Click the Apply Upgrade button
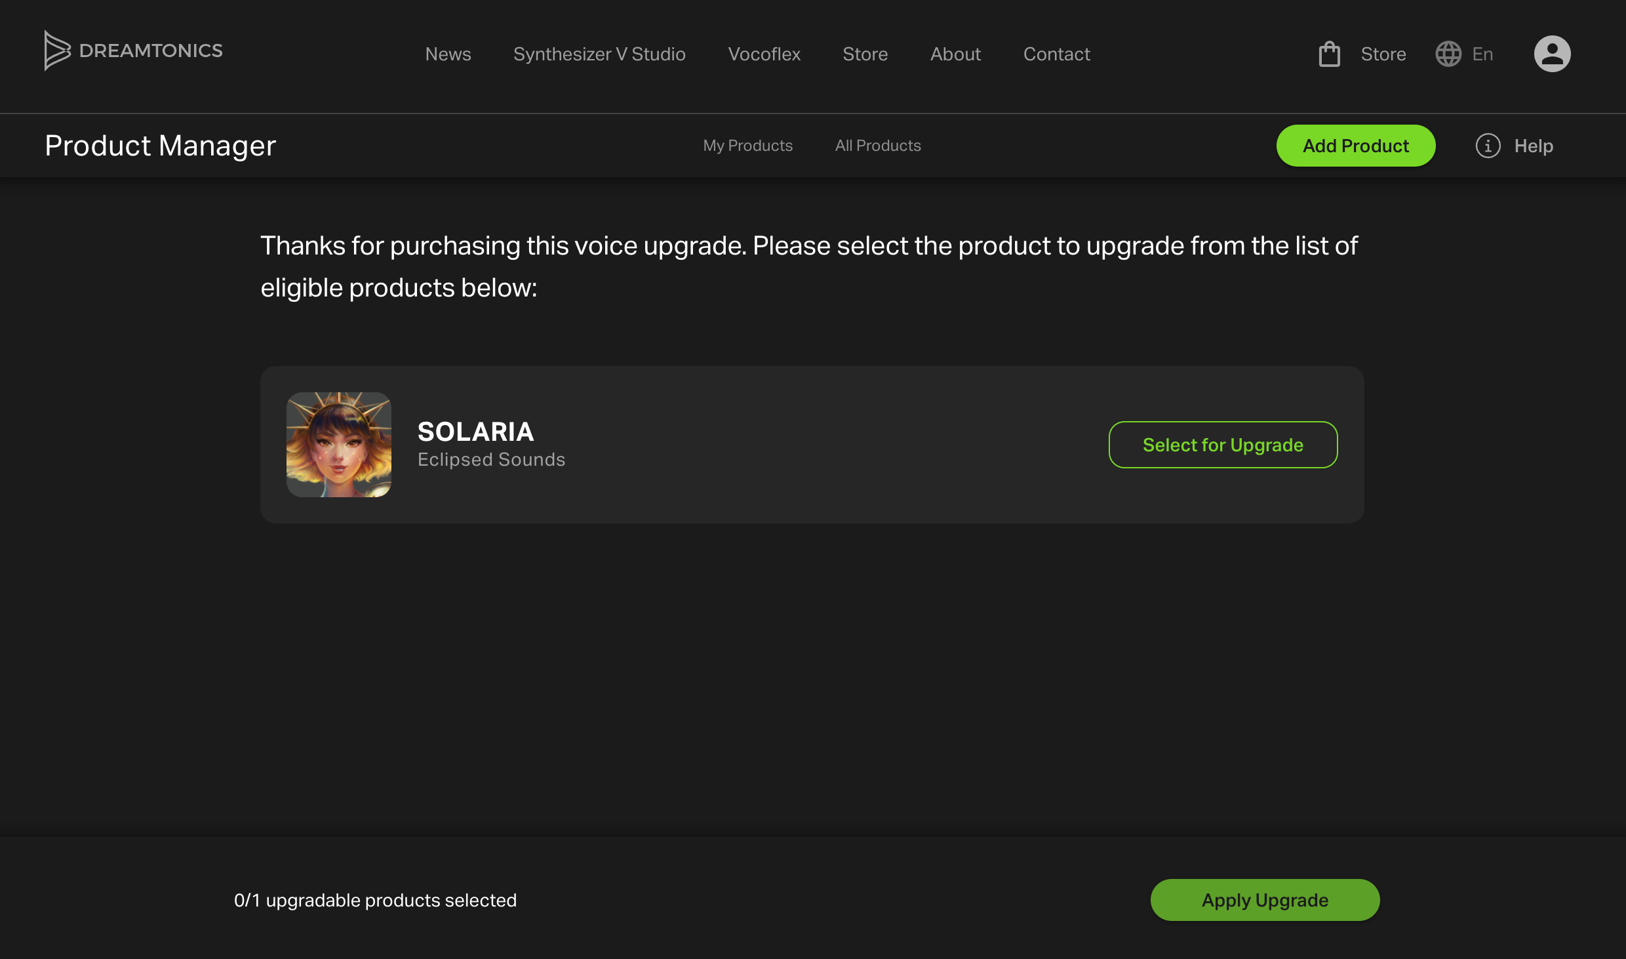This screenshot has height=959, width=1626. click(x=1265, y=900)
